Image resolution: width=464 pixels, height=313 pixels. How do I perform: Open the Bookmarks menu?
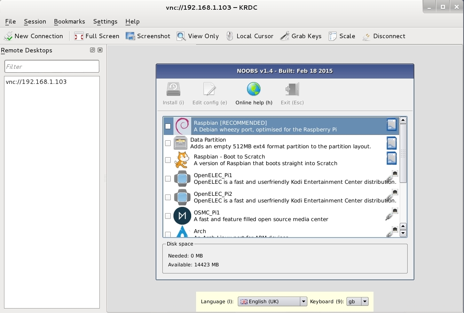69,22
